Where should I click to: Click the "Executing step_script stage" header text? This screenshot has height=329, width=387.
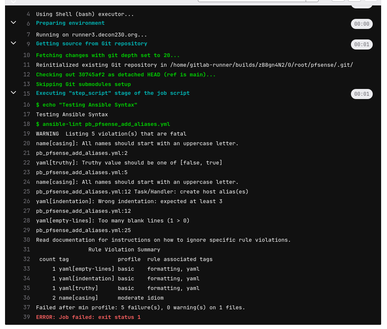[113, 93]
